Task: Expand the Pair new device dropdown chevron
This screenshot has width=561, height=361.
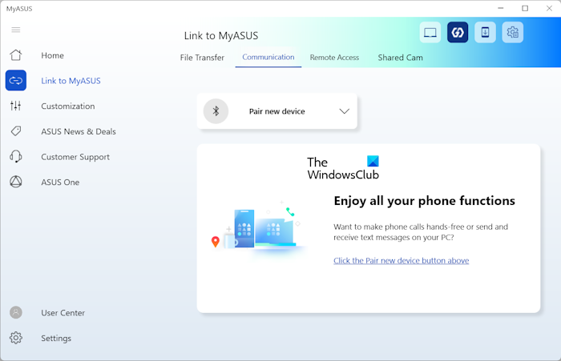Action: click(x=345, y=111)
